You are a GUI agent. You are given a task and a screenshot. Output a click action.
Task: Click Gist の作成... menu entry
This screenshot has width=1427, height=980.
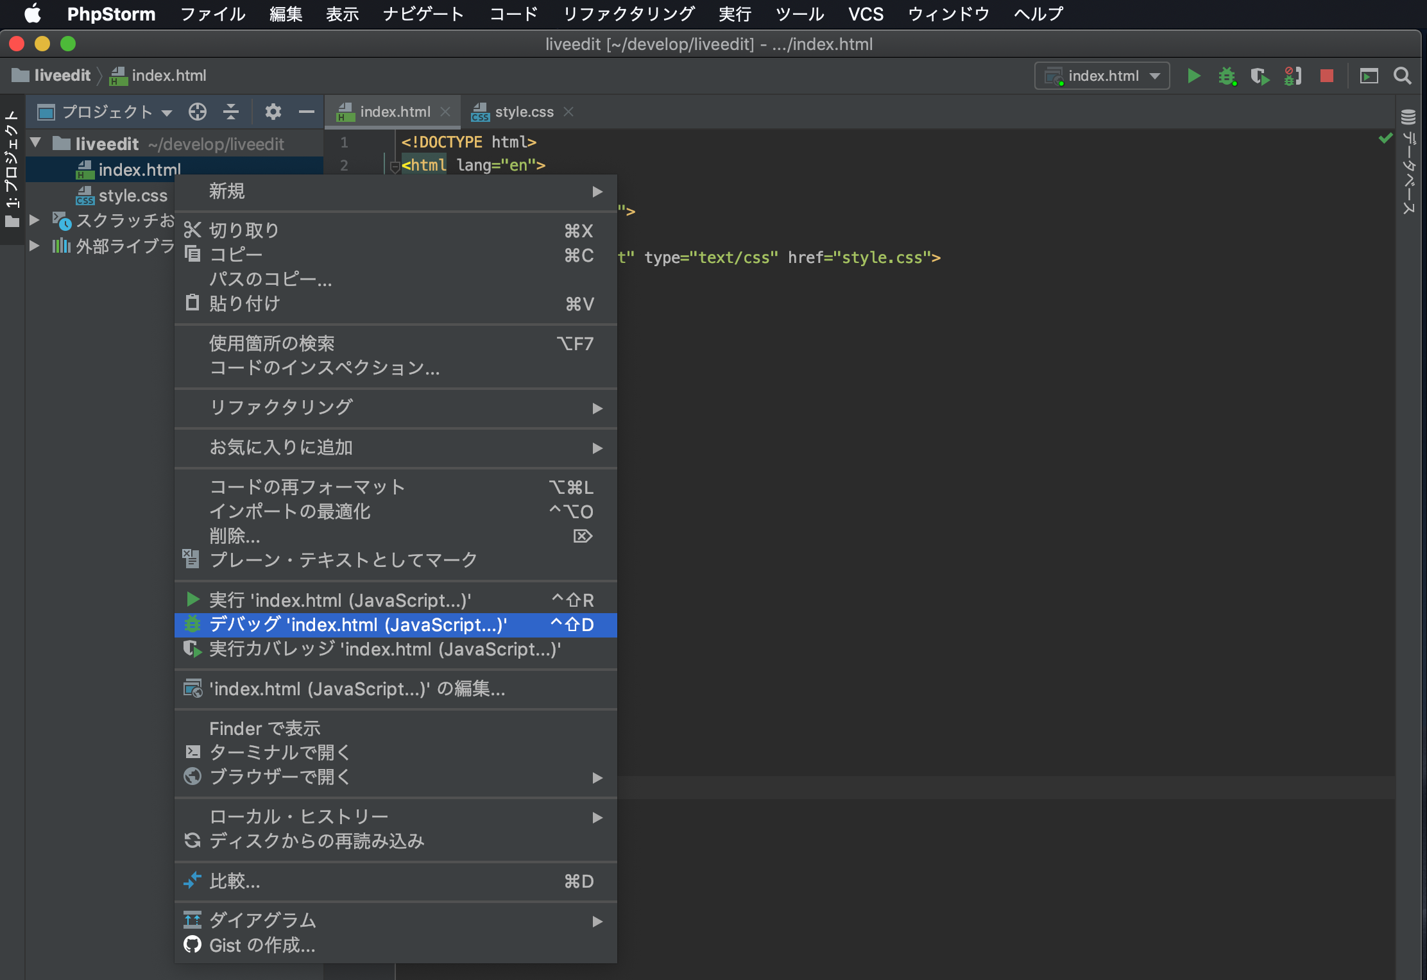click(x=262, y=945)
